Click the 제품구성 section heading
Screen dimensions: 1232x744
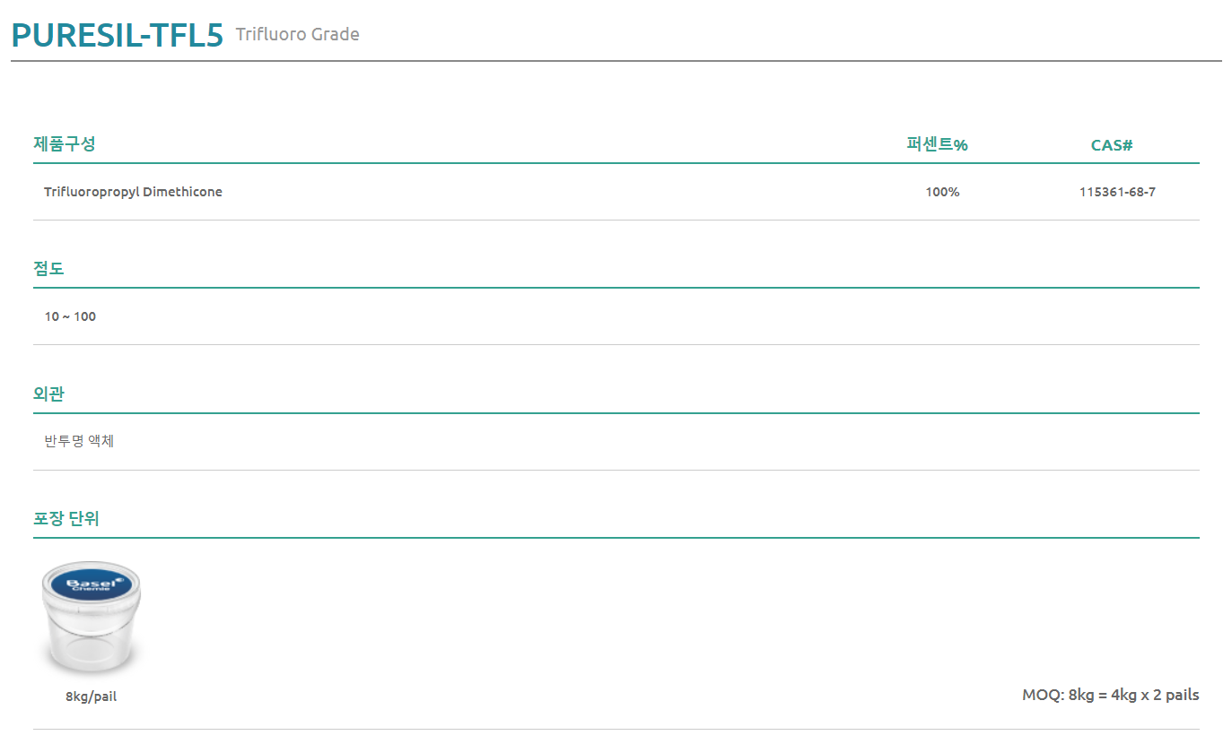[65, 143]
